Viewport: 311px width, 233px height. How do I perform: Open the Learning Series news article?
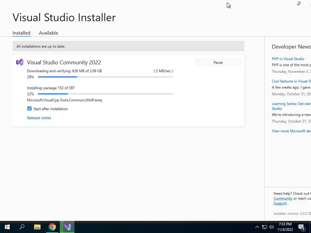pos(291,106)
